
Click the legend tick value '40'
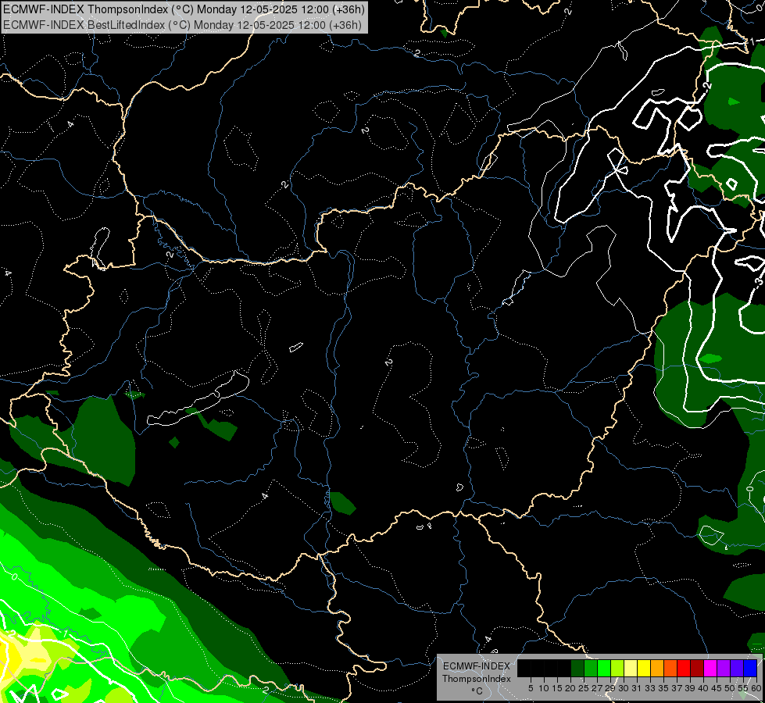click(703, 688)
